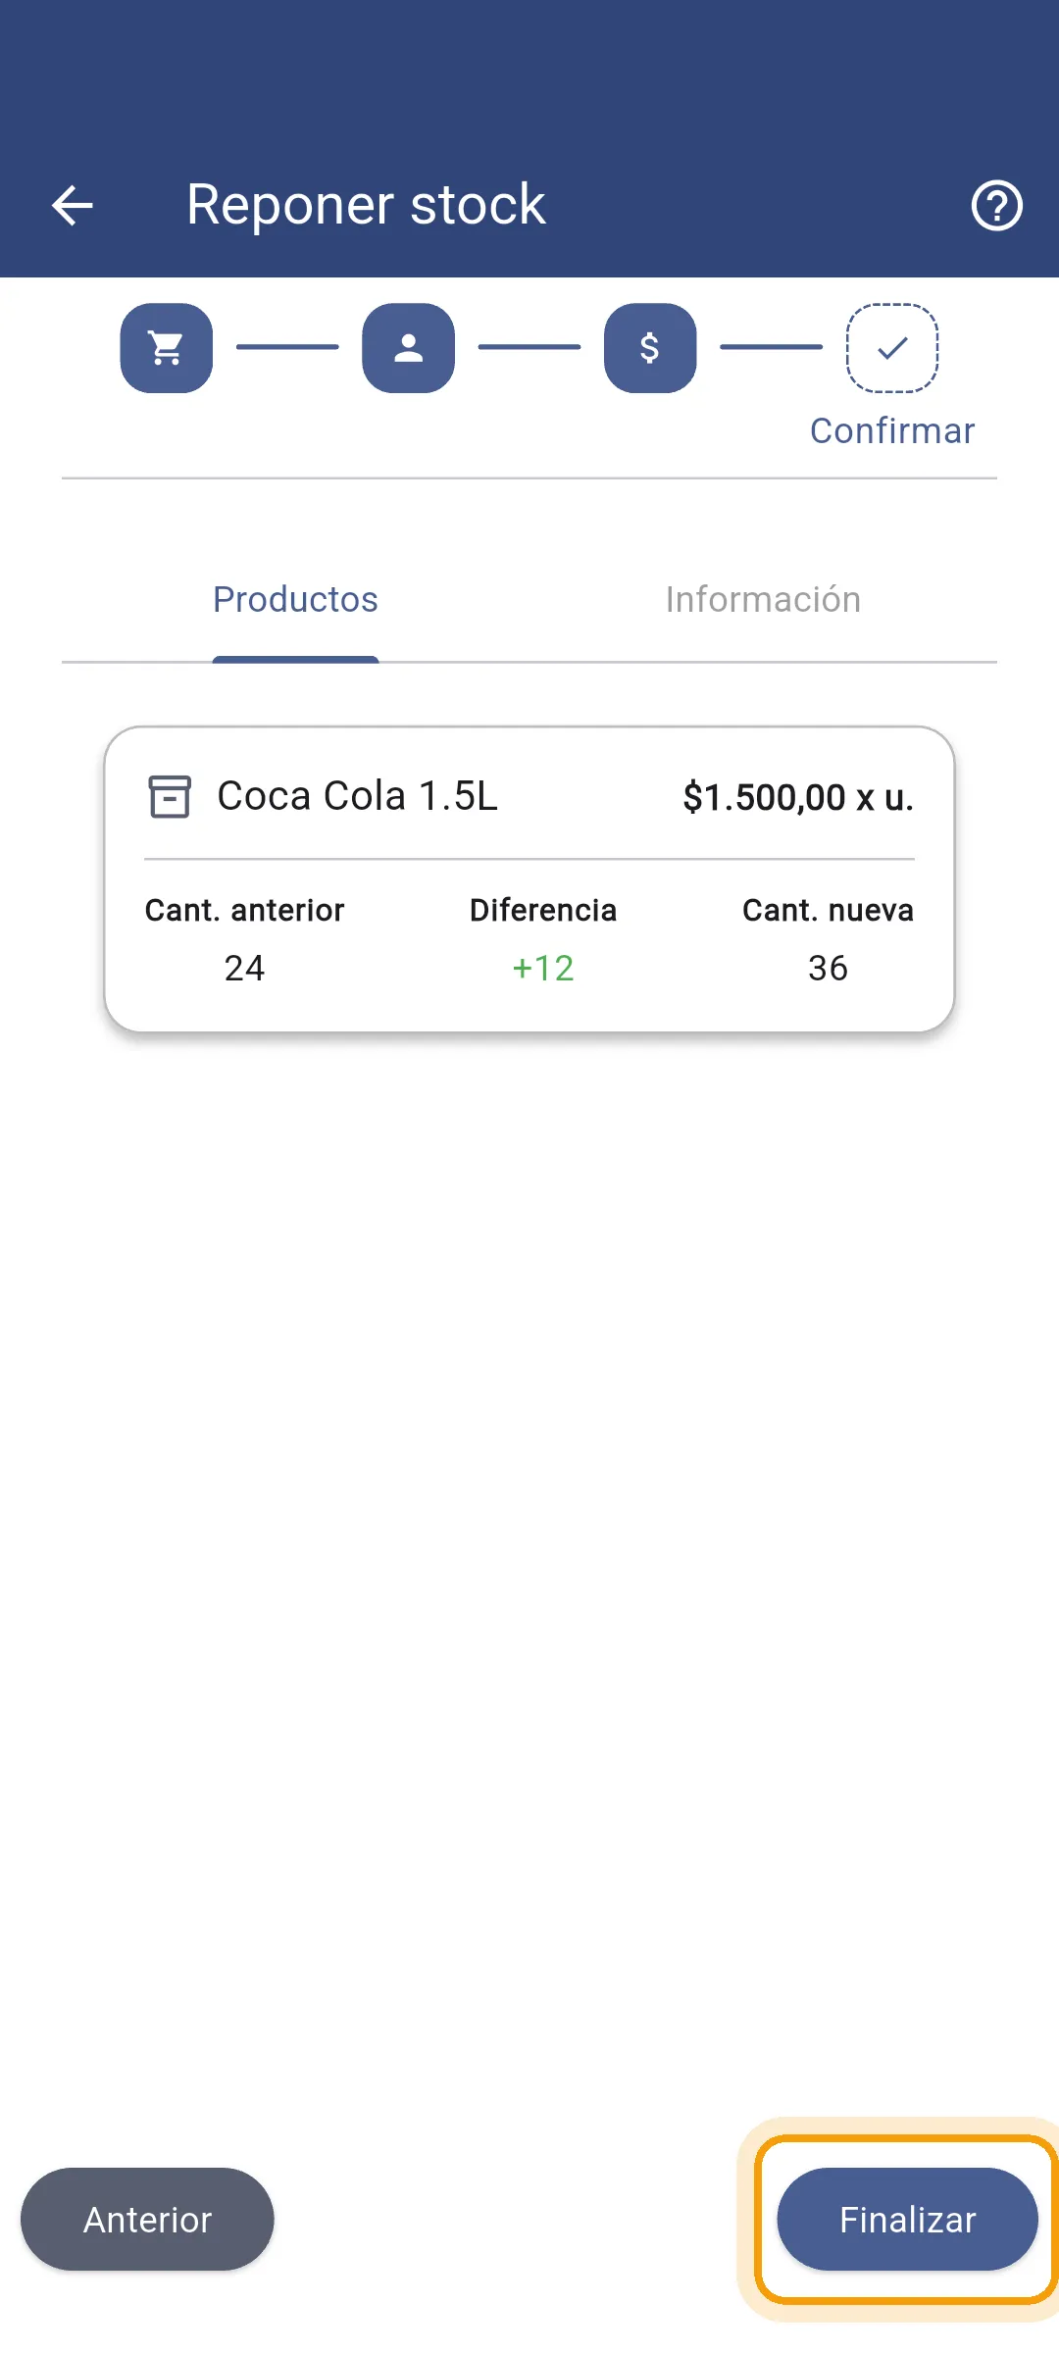Select the checkmark confirm step icon
The image size is (1059, 2353).
(x=892, y=348)
